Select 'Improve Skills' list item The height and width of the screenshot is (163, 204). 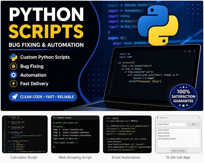tap(164, 136)
